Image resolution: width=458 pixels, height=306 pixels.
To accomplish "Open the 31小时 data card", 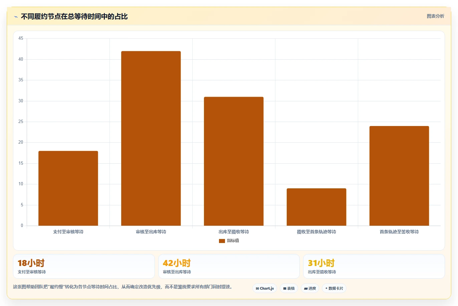I will [374, 266].
